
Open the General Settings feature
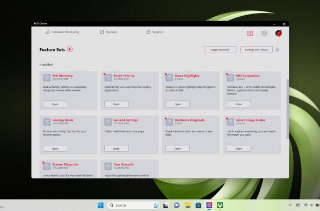116,149
